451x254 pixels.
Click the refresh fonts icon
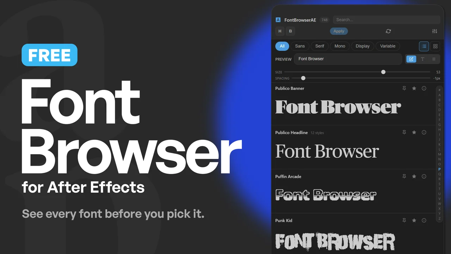(x=388, y=31)
